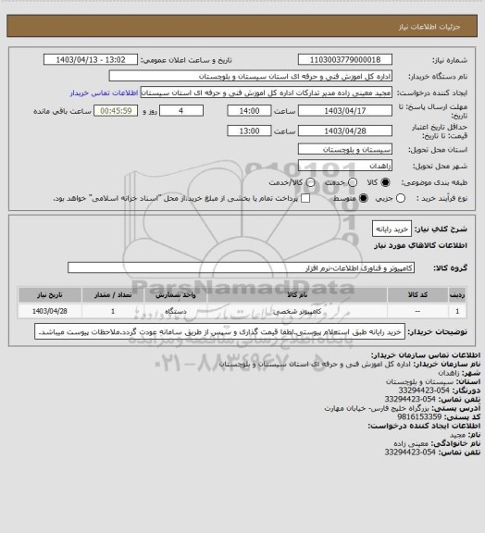This screenshot has height=533, width=485.
Task: Open the اطلاعات تماس خریدار link
Action: point(104,93)
